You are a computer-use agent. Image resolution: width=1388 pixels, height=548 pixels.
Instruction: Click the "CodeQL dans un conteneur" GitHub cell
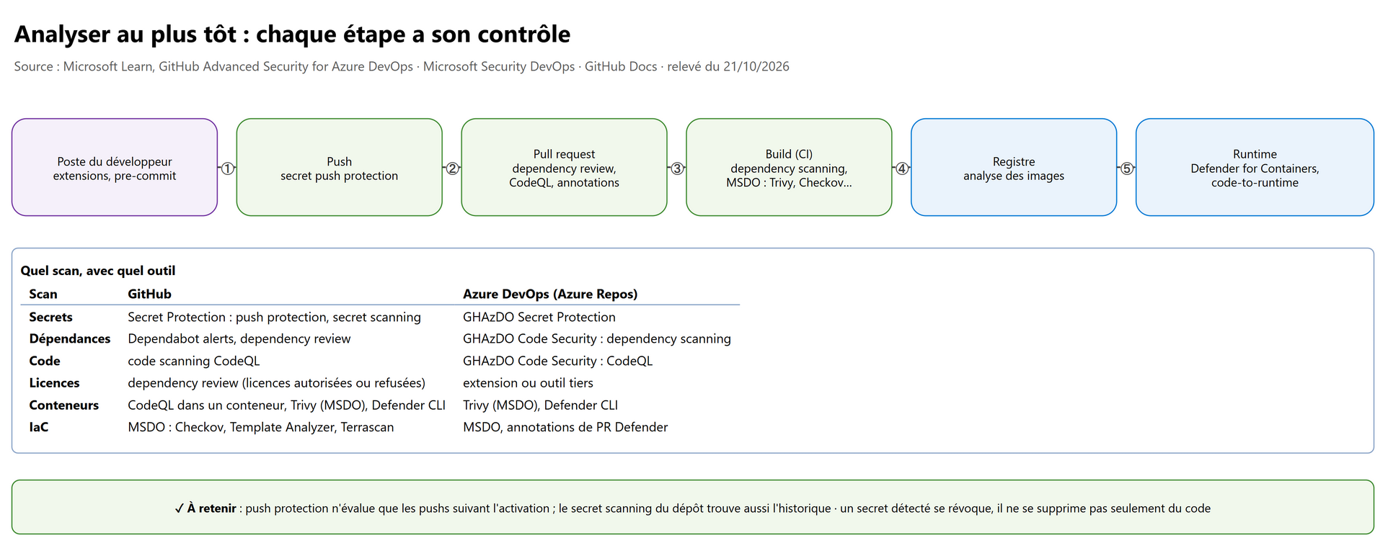point(287,405)
